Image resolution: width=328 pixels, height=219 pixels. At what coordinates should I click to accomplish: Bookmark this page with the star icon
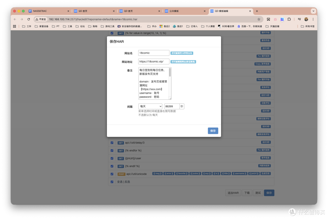[x=259, y=19]
